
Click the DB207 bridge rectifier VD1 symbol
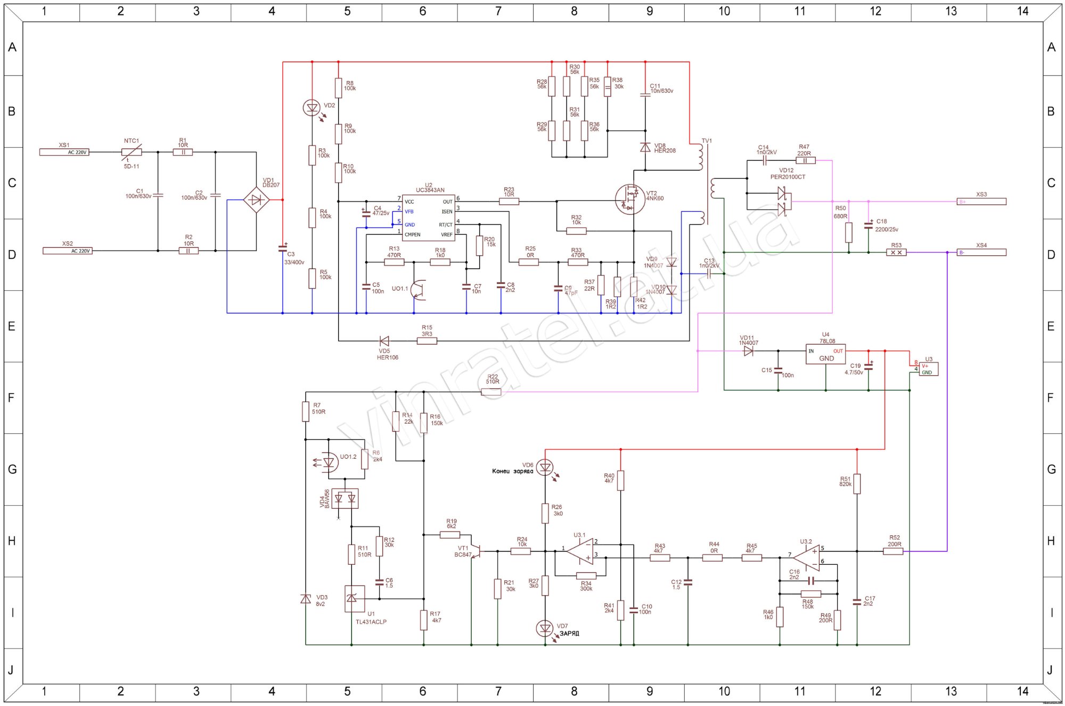pyautogui.click(x=256, y=200)
